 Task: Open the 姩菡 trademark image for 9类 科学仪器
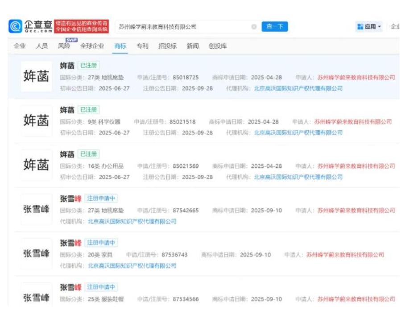[x=36, y=121]
